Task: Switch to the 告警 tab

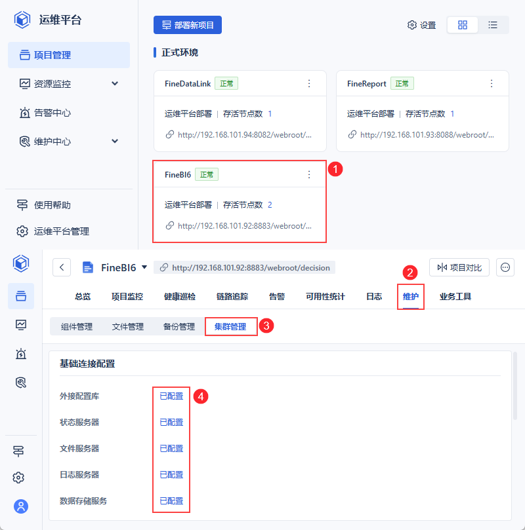Action: [x=277, y=296]
